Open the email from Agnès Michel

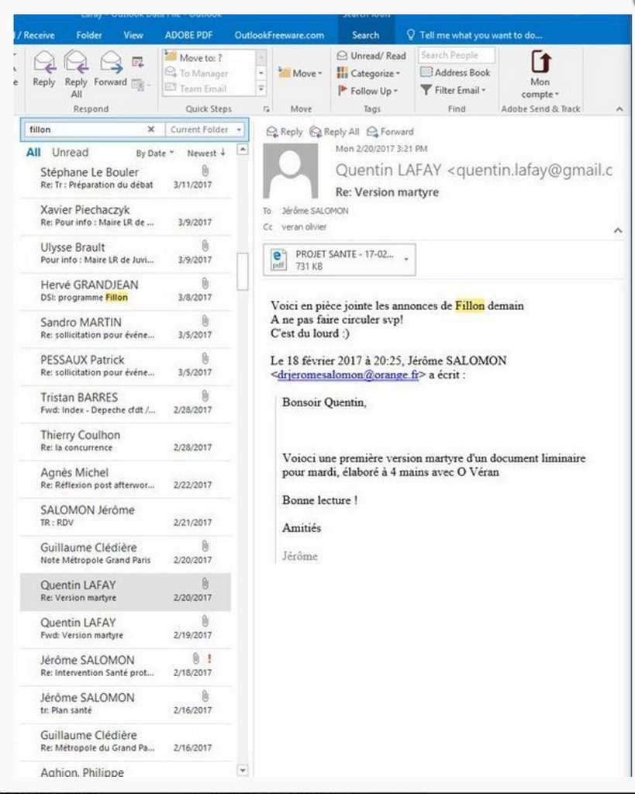pos(125,478)
